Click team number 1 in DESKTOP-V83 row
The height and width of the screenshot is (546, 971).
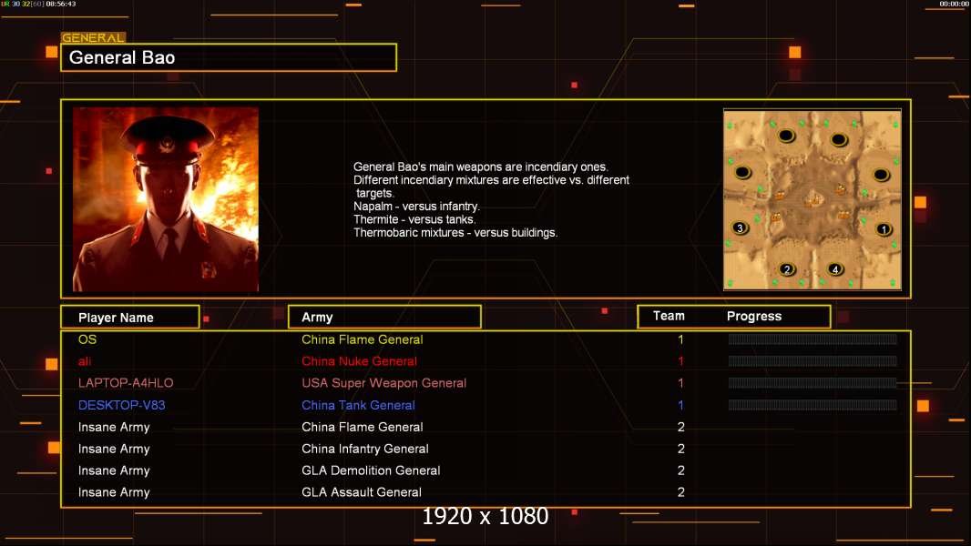[x=680, y=405]
